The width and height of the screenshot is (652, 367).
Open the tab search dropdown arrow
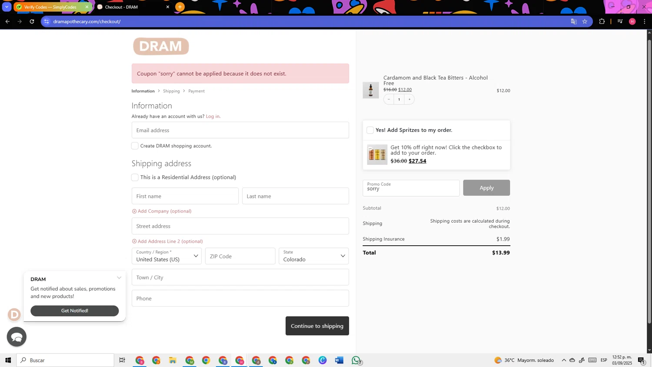[7, 7]
